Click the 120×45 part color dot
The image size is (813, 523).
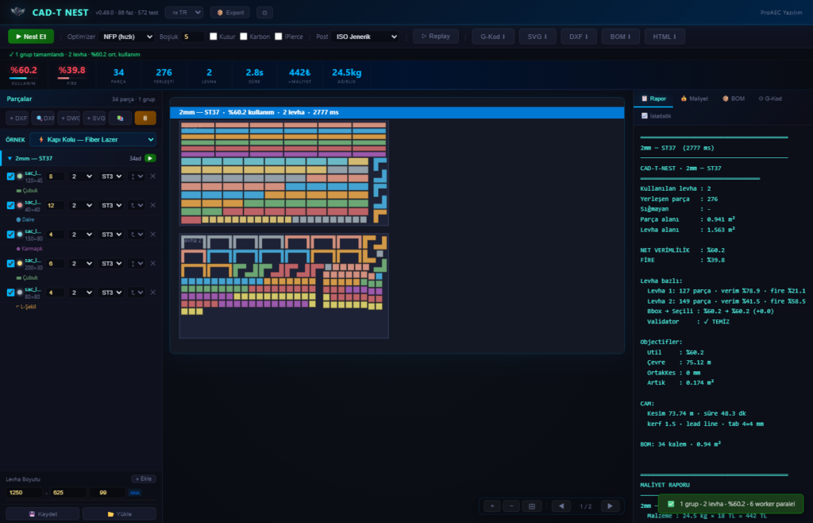coord(20,176)
